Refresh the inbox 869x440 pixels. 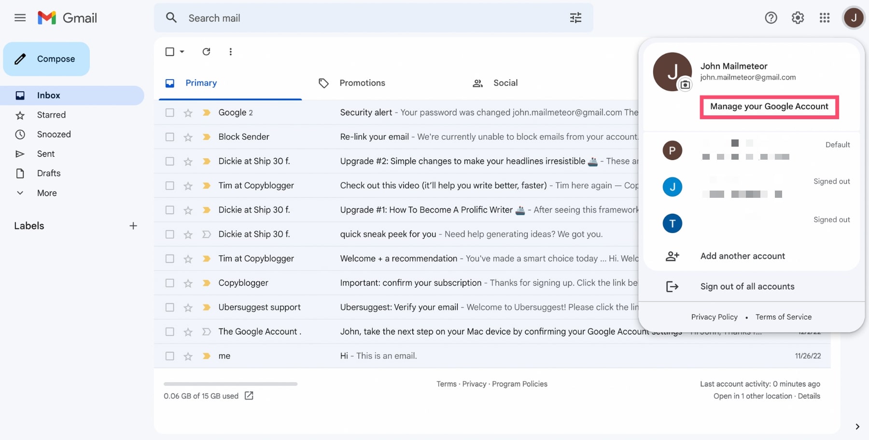[x=206, y=52]
